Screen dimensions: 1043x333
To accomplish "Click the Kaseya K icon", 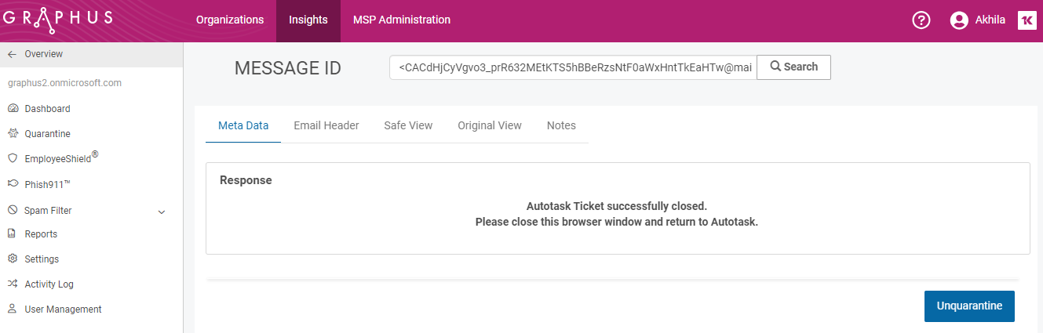I will [1027, 20].
